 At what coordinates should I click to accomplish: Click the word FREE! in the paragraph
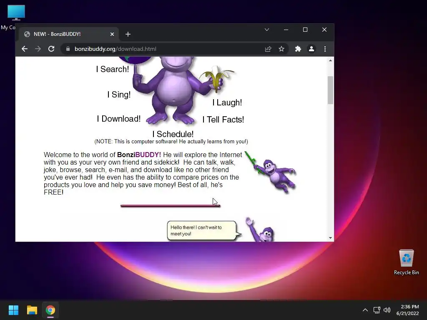(x=54, y=192)
